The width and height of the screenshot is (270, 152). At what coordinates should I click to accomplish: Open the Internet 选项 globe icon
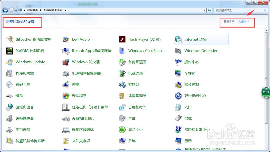tap(178, 39)
